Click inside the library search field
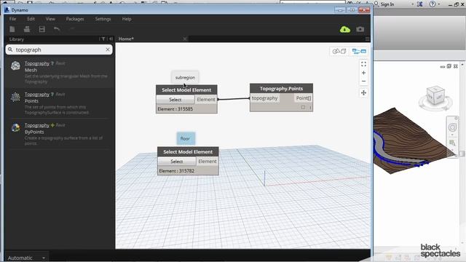The width and height of the screenshot is (466, 262). [59, 49]
